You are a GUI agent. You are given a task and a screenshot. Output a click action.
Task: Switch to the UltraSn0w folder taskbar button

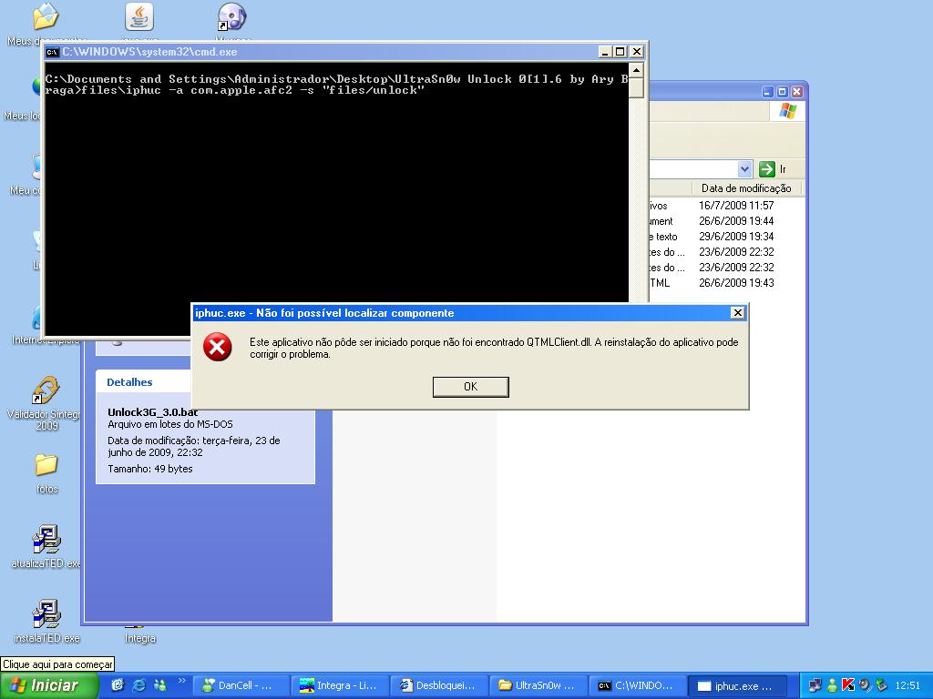[x=538, y=685]
